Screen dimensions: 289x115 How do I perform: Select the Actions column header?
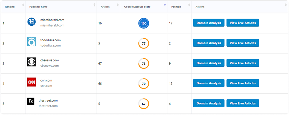pos(200,7)
